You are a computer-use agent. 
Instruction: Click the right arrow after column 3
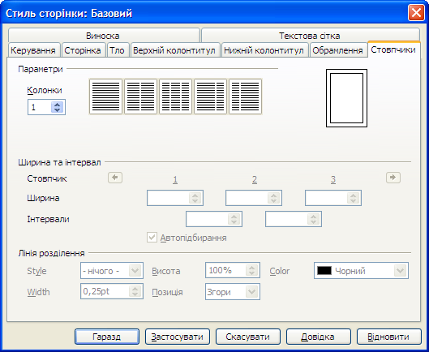coord(393,178)
